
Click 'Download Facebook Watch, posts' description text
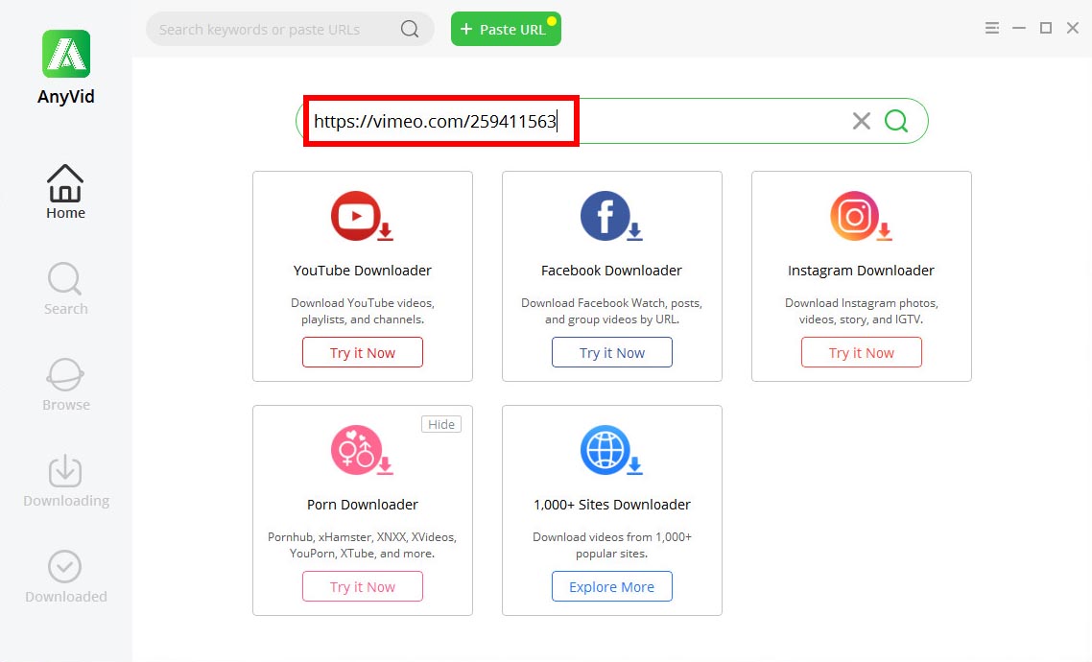coord(611,311)
